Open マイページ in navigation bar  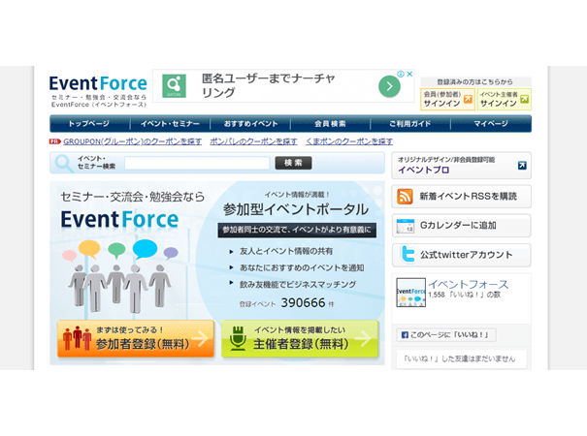point(490,124)
